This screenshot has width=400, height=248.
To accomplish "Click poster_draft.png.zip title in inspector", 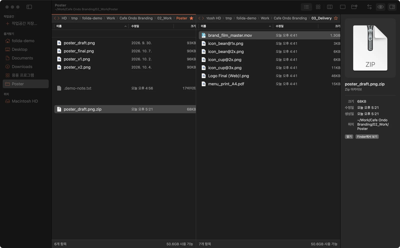I will point(364,84).
